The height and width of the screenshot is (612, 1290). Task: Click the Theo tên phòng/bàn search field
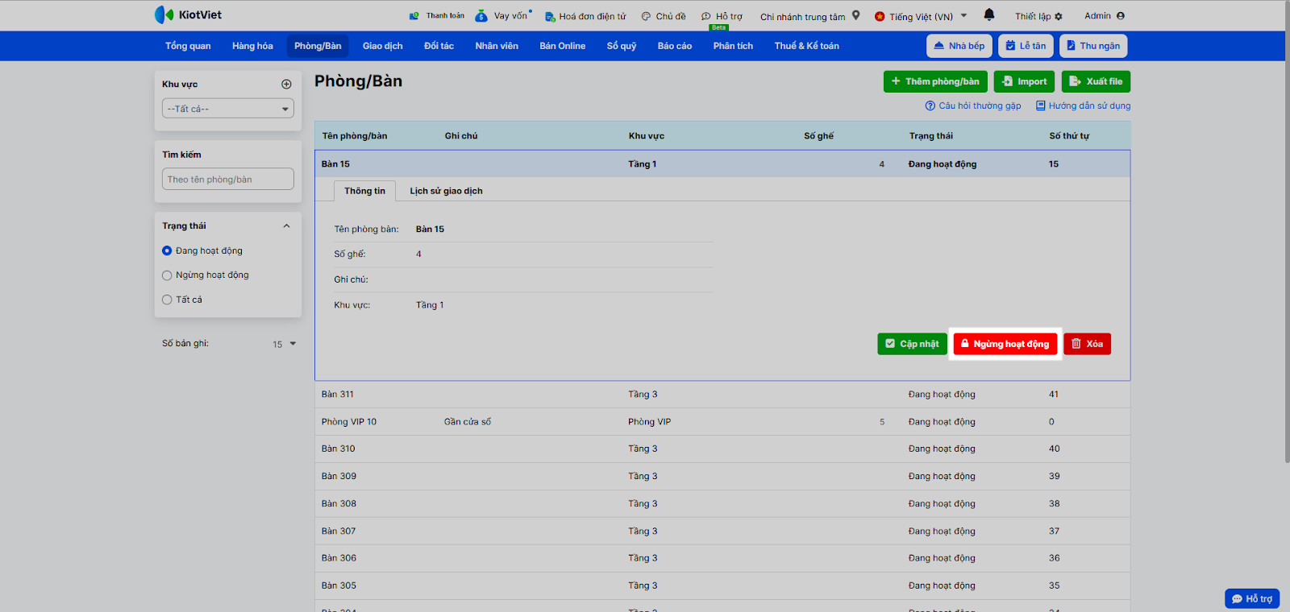point(228,179)
